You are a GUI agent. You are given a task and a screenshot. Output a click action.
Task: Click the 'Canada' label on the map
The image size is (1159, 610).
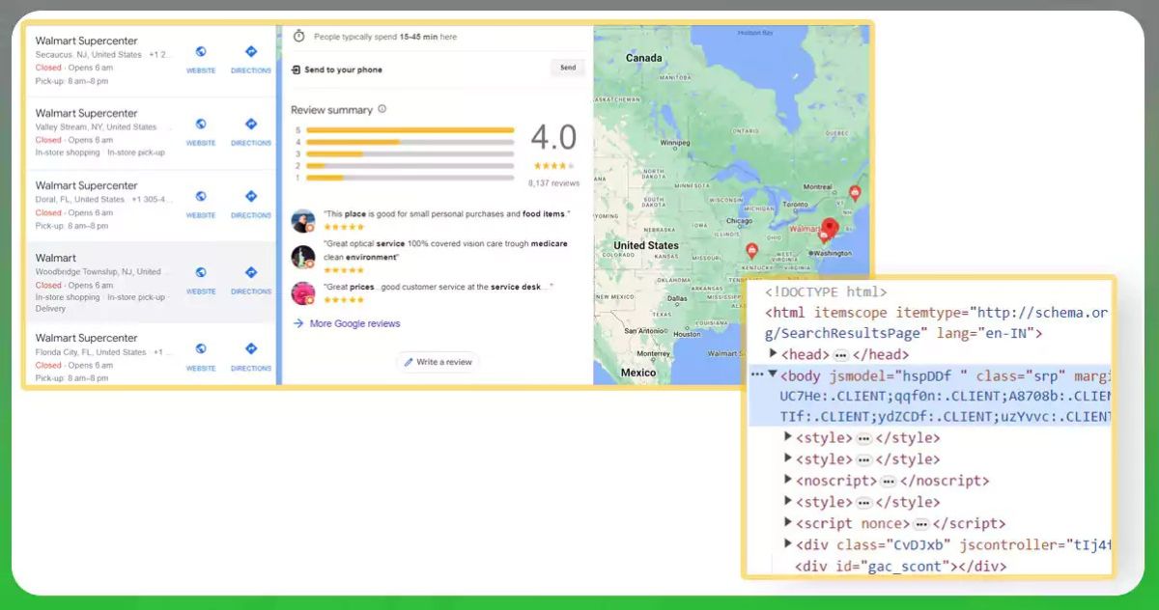click(x=644, y=58)
